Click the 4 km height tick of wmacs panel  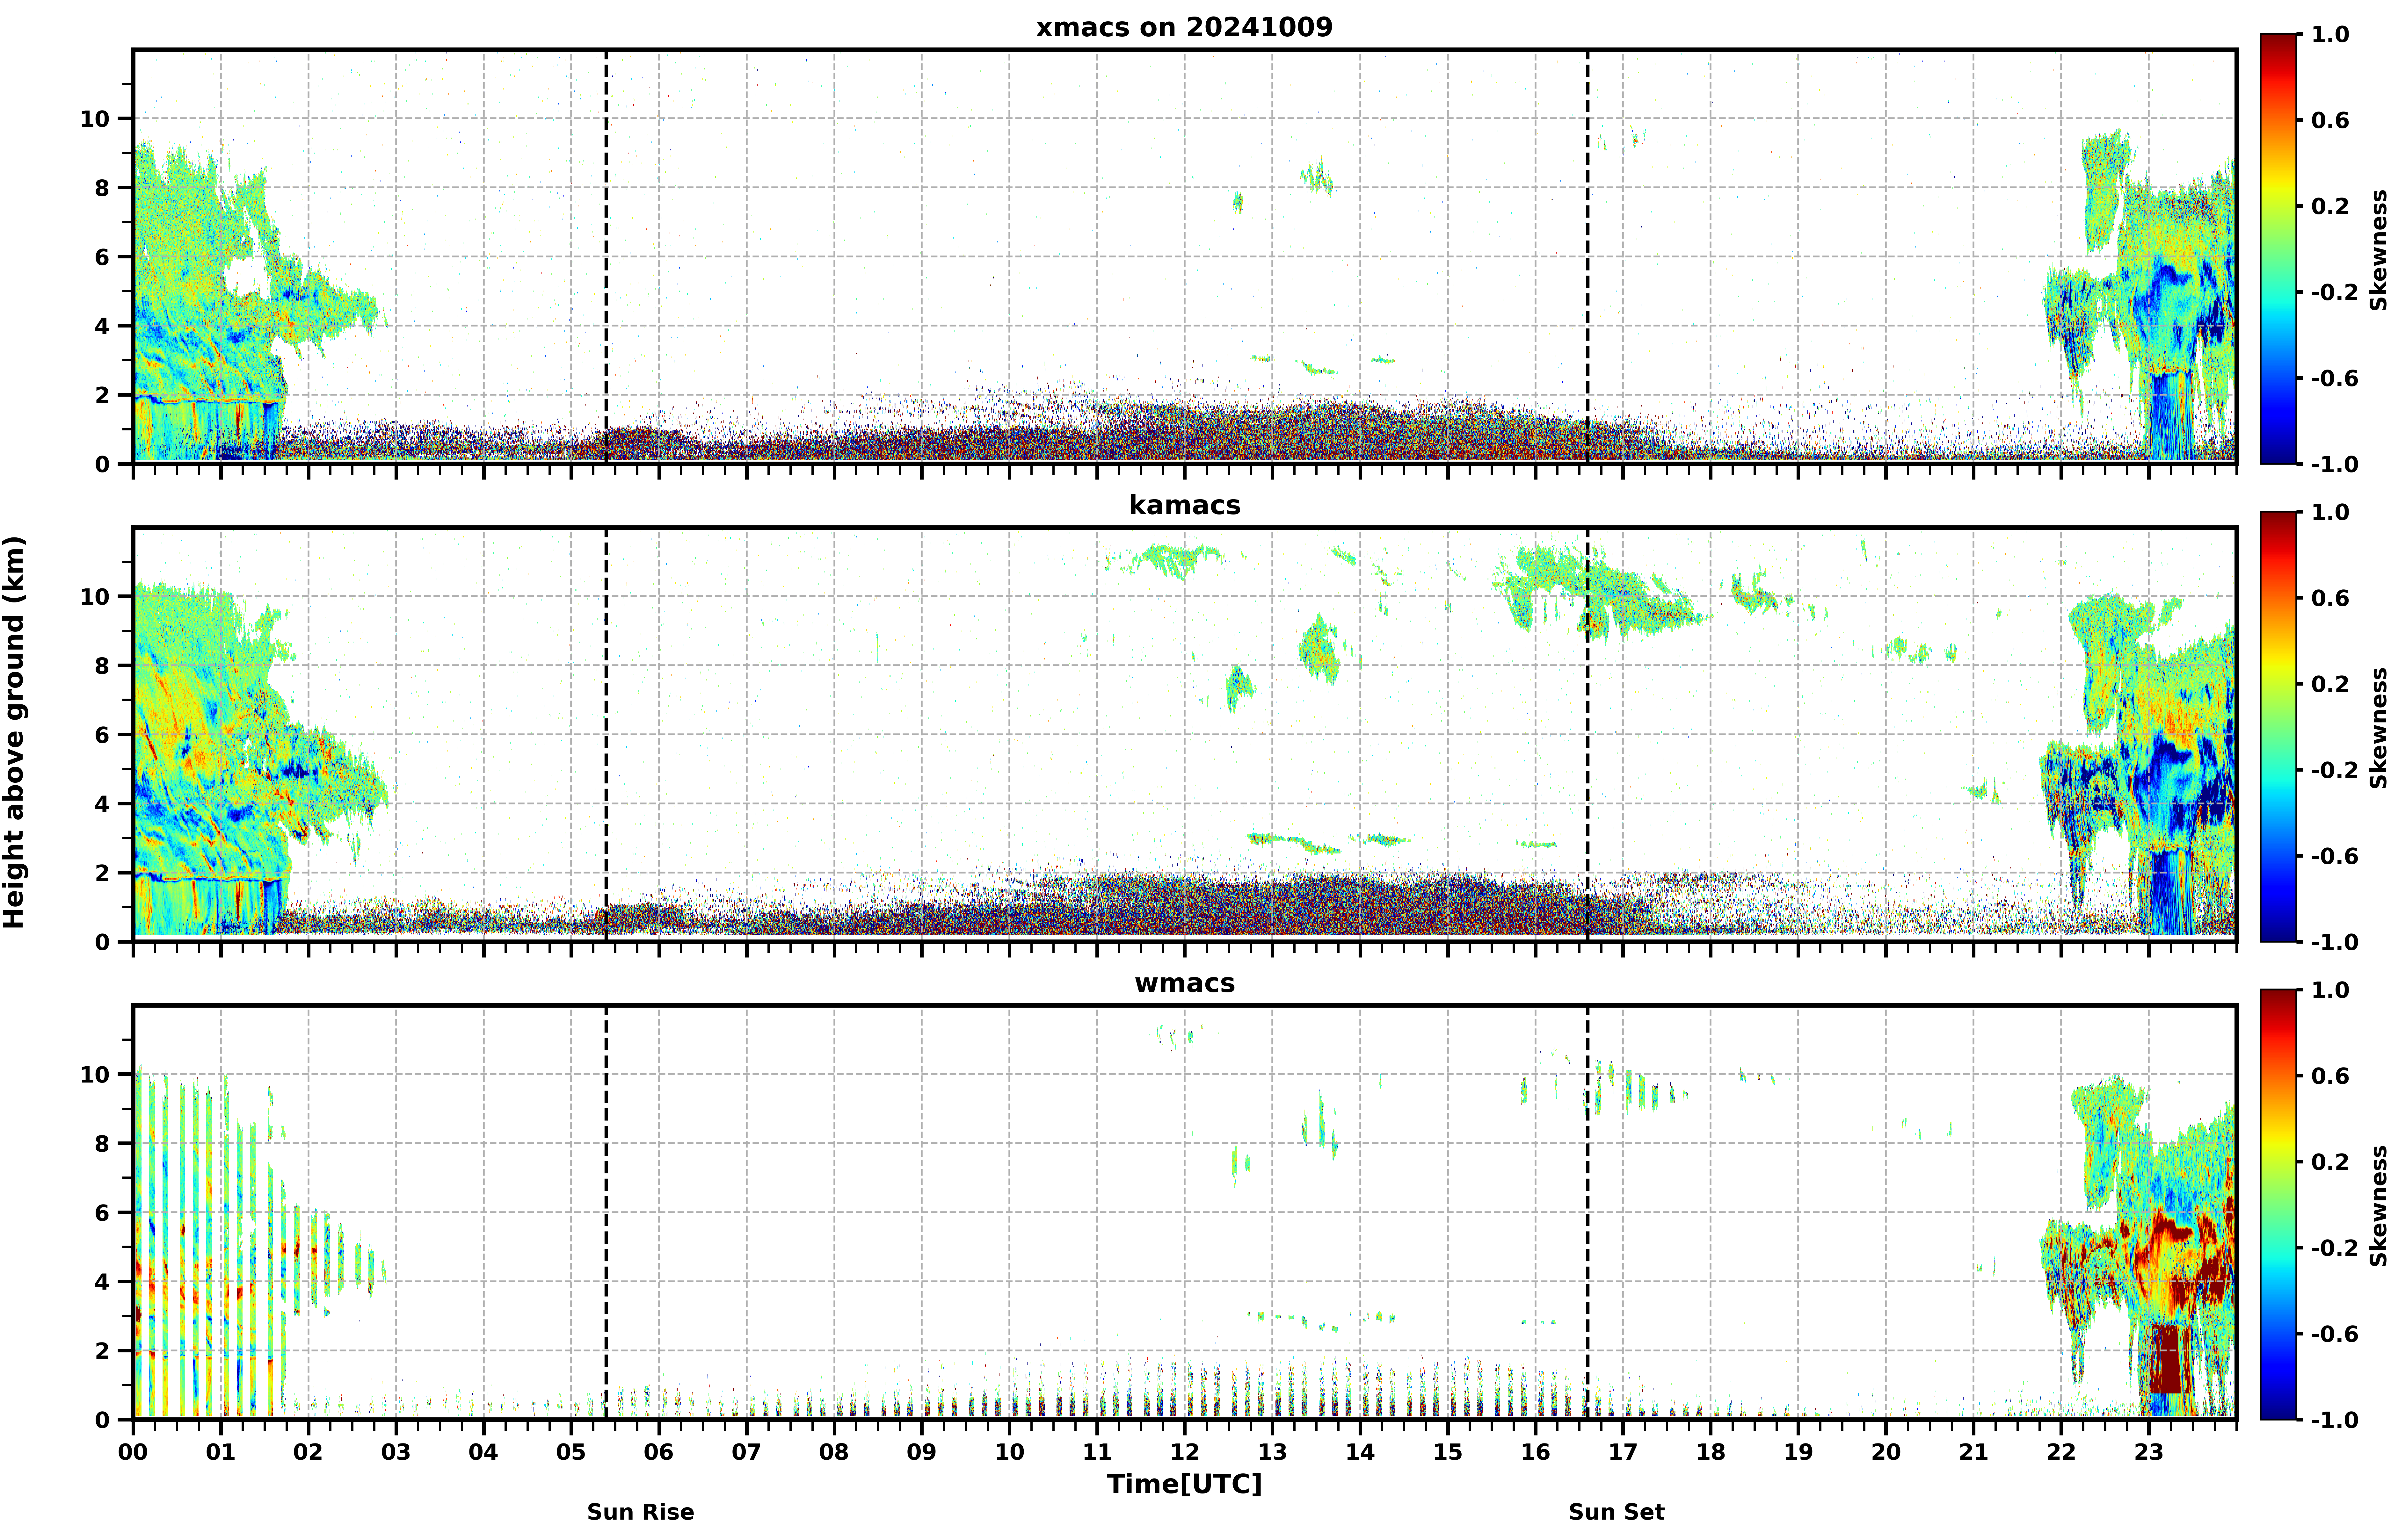coord(102,1282)
